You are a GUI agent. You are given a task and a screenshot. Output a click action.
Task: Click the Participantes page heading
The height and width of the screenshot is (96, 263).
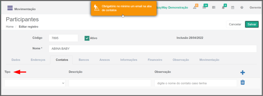22,19
